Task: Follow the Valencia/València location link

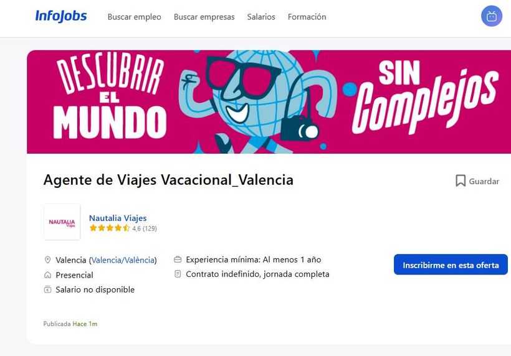Action: (x=123, y=260)
